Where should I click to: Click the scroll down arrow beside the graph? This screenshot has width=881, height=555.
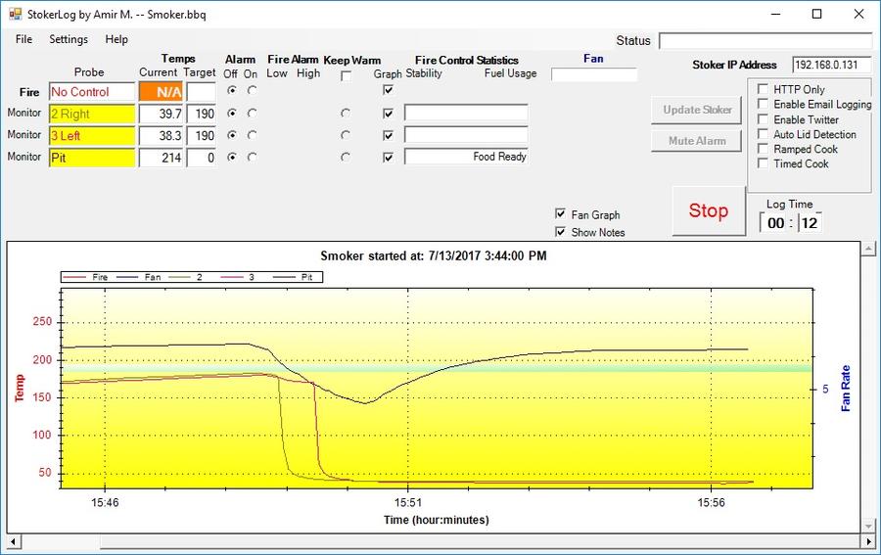pyautogui.click(x=867, y=527)
